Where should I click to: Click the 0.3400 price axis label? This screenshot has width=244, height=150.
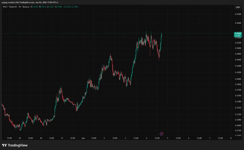point(238,102)
